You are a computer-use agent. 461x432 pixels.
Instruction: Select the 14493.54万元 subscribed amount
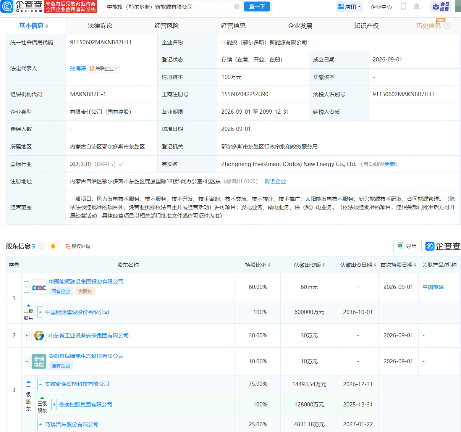point(309,384)
